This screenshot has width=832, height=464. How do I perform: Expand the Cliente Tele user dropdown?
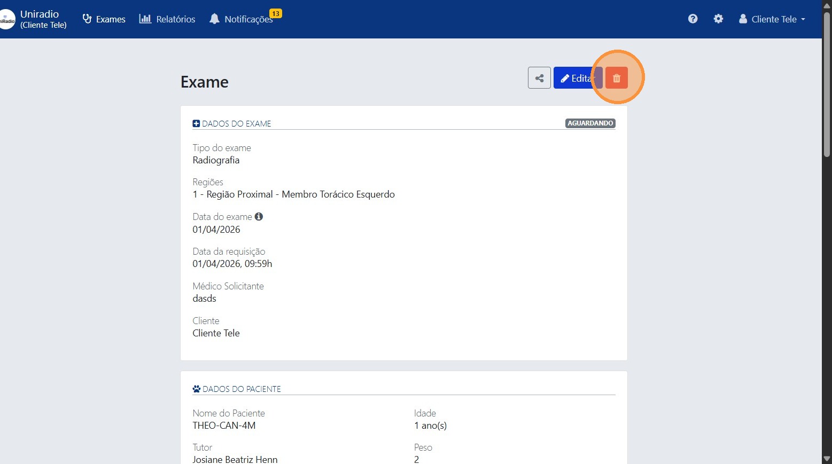pos(772,19)
